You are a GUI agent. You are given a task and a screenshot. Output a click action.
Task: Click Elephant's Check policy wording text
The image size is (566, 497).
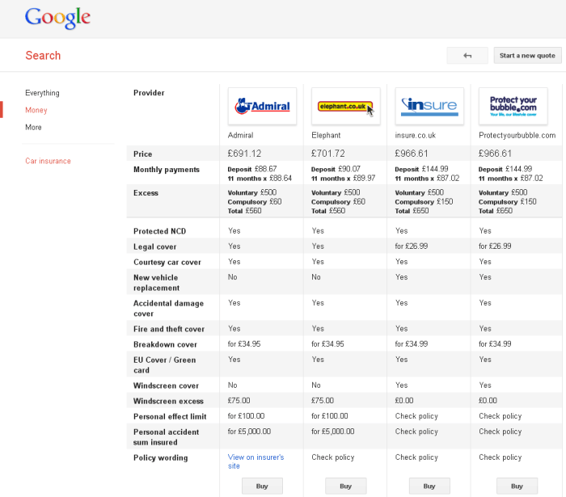click(332, 457)
